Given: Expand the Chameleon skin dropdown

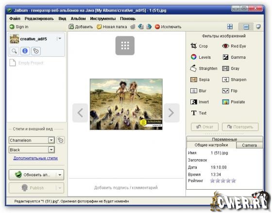Looking at the screenshot, I should point(51,140).
